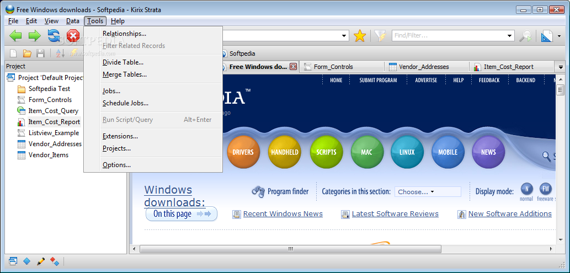The height and width of the screenshot is (273, 570).
Task: Select Vendor_Addresses in project tree
Action: pyautogui.click(x=55, y=144)
